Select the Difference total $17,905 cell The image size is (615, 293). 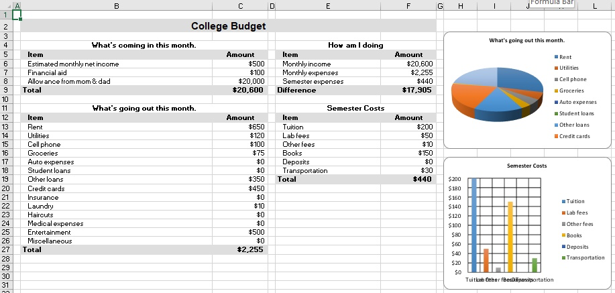[408, 90]
